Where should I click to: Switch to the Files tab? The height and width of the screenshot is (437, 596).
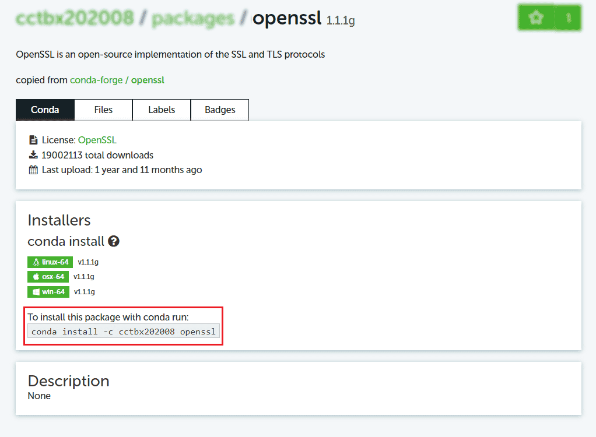pos(103,110)
